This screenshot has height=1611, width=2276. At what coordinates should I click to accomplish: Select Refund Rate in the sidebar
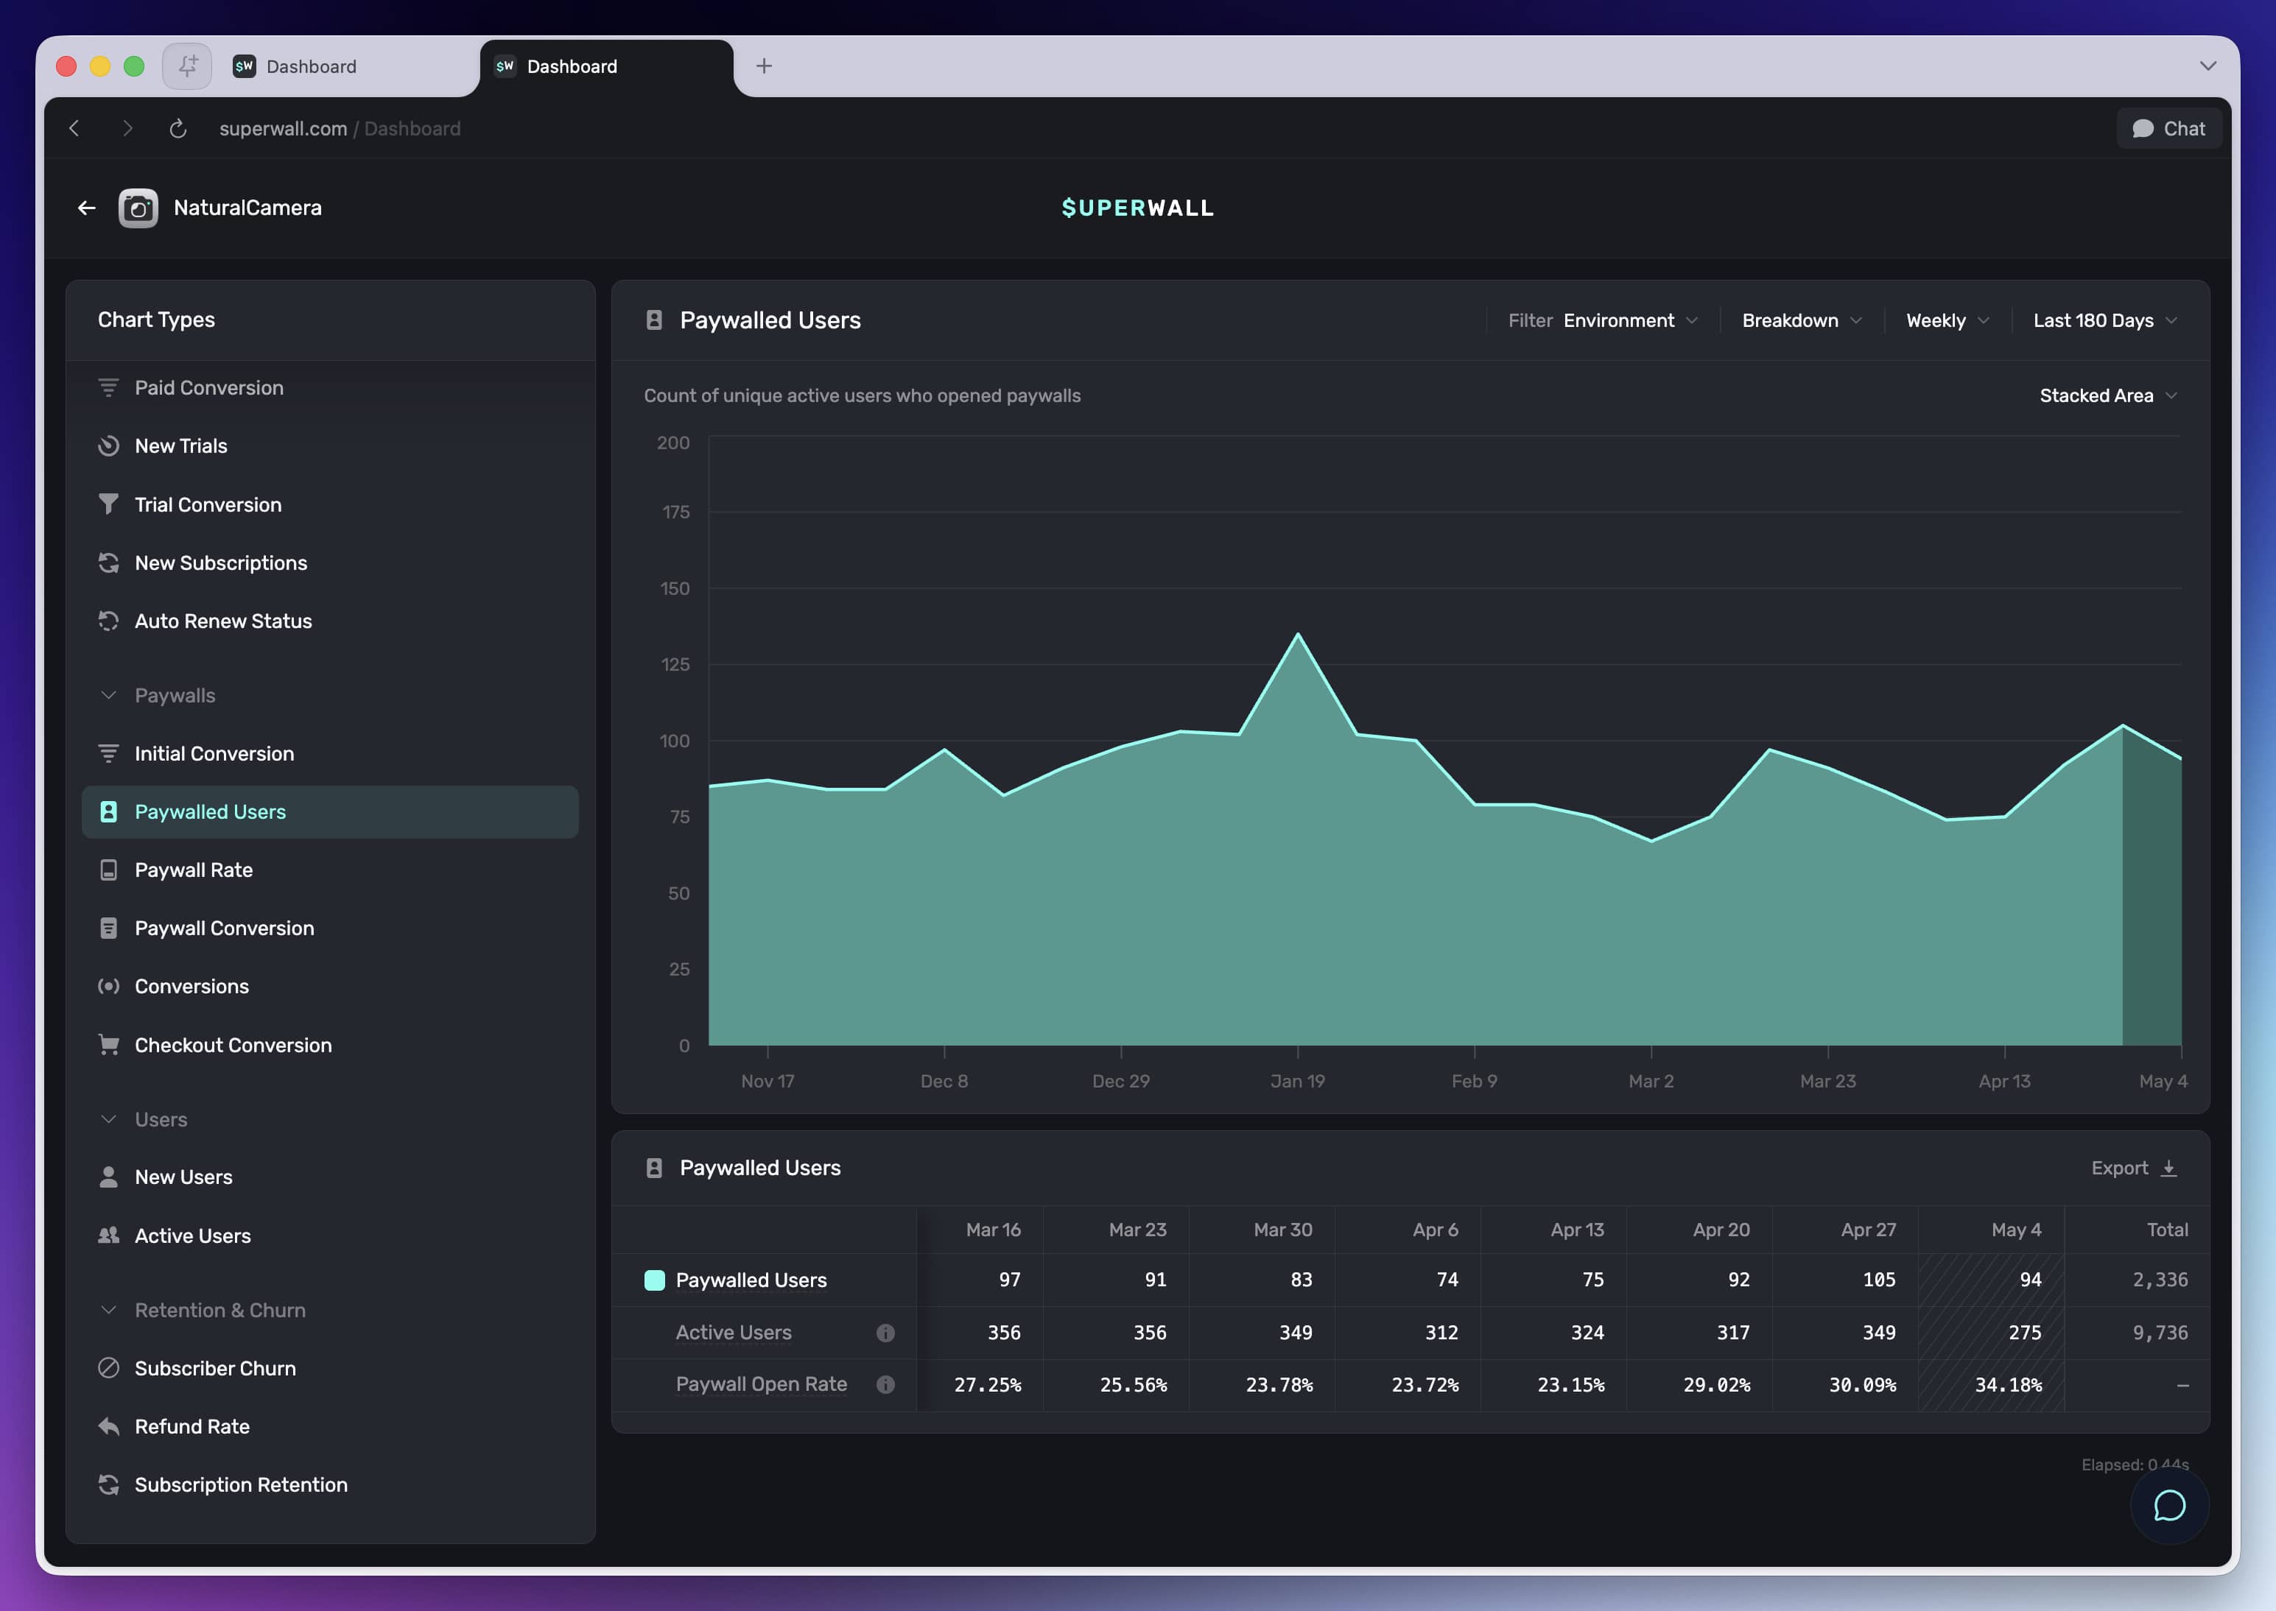point(329,1426)
